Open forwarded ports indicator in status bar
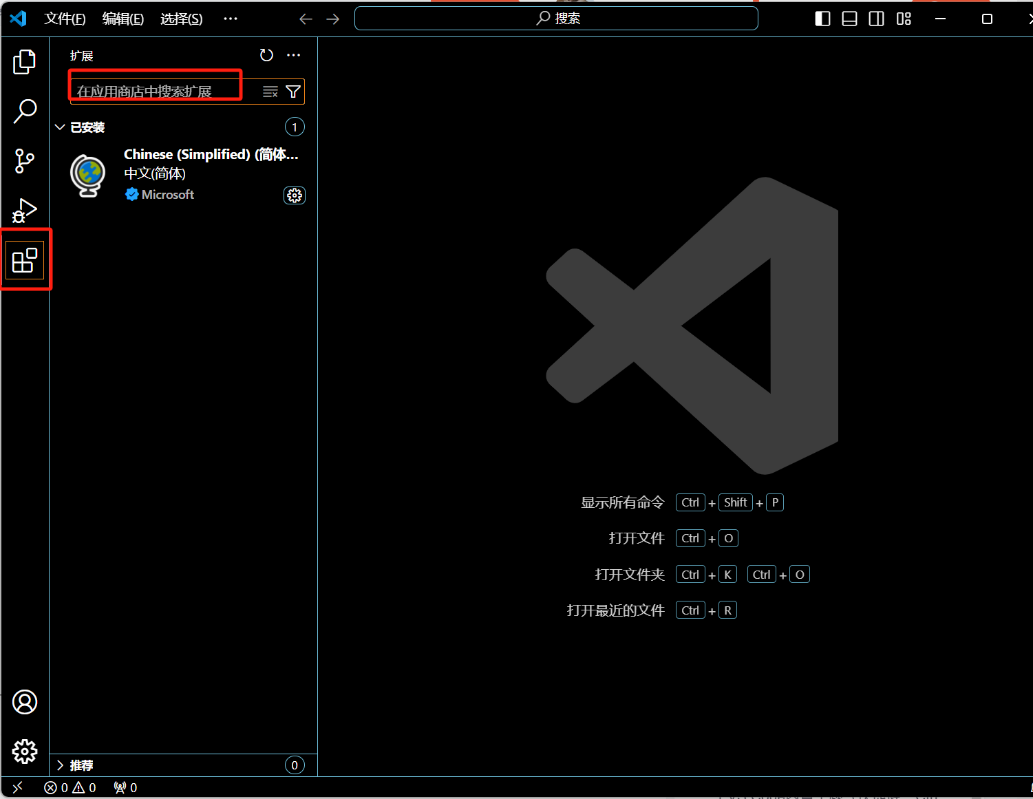This screenshot has width=1033, height=799. coord(125,787)
